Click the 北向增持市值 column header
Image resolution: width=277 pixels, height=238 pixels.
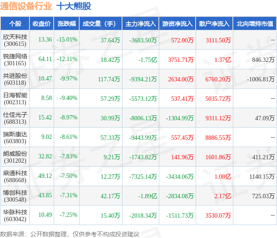click(255, 23)
